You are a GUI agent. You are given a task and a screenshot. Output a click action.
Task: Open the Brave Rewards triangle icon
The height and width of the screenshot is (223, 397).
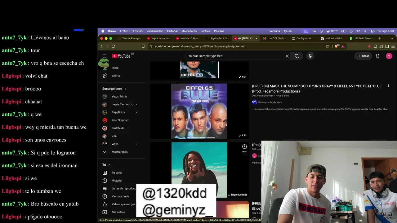coord(343,46)
